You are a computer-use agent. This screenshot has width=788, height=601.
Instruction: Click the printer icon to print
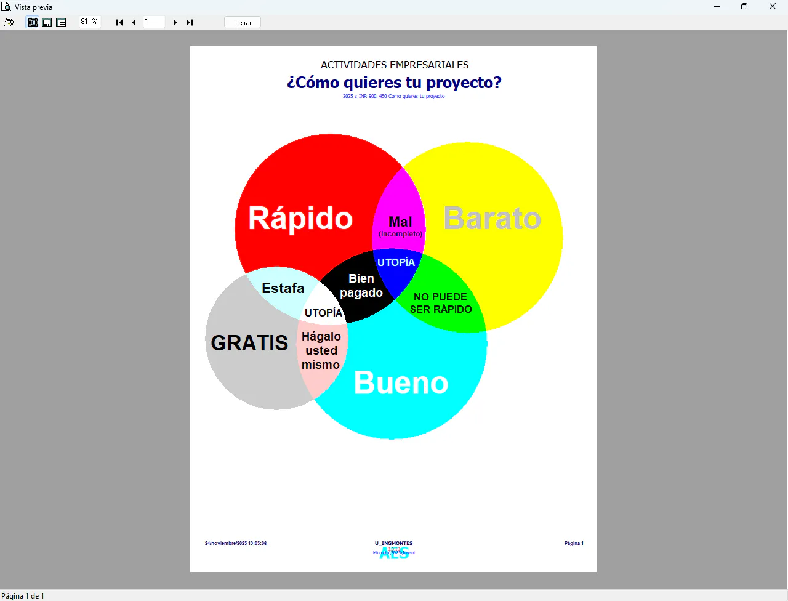tap(9, 22)
